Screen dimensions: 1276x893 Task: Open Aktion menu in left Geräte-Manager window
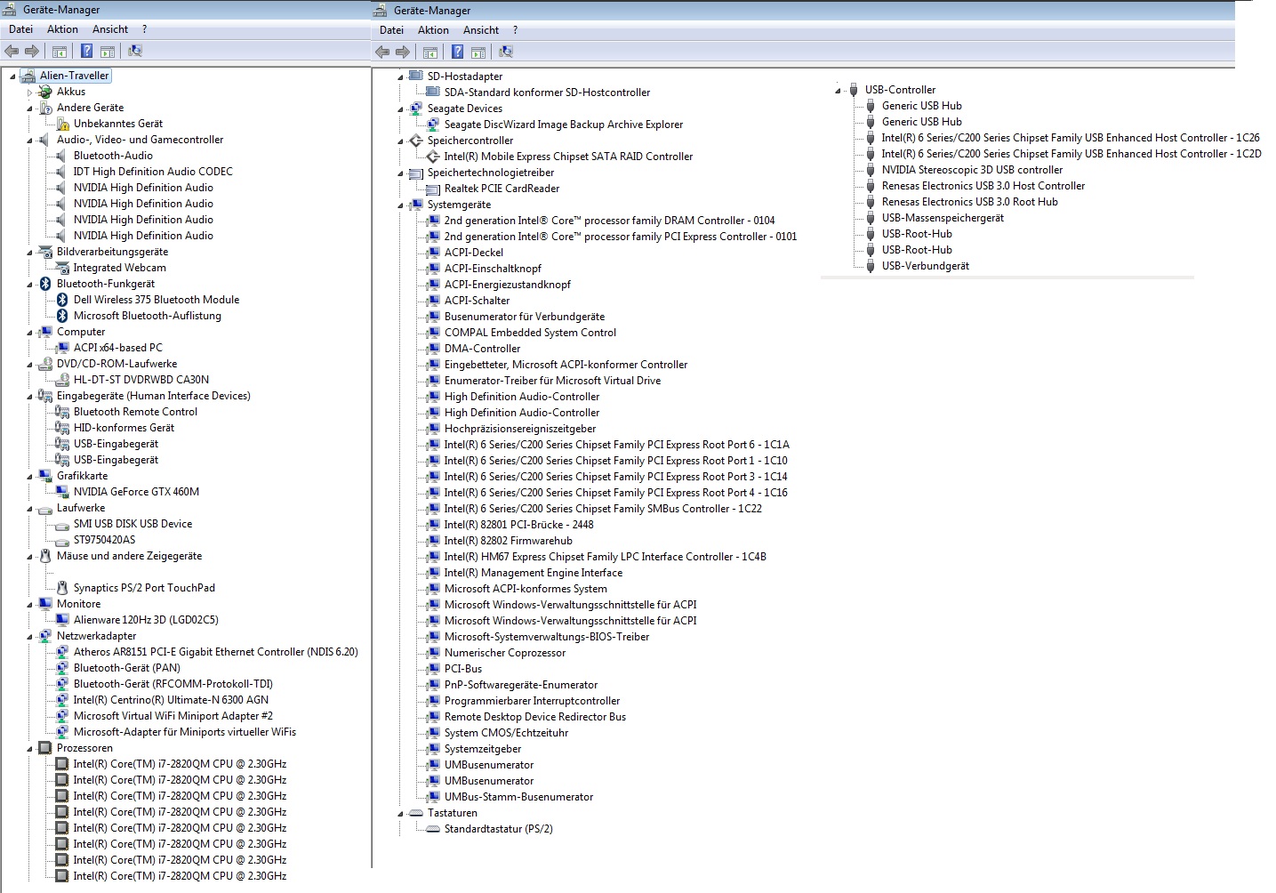62,29
